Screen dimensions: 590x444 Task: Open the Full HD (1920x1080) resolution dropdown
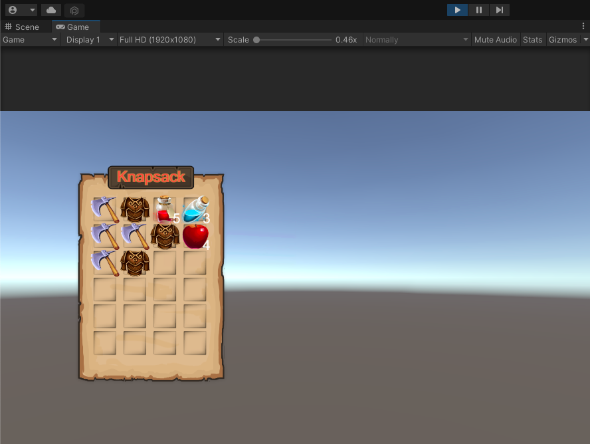170,40
